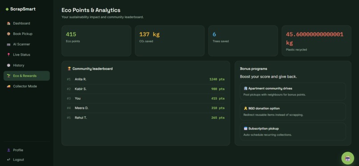
Task: Open the Subscription pickup card
Action: (293, 131)
